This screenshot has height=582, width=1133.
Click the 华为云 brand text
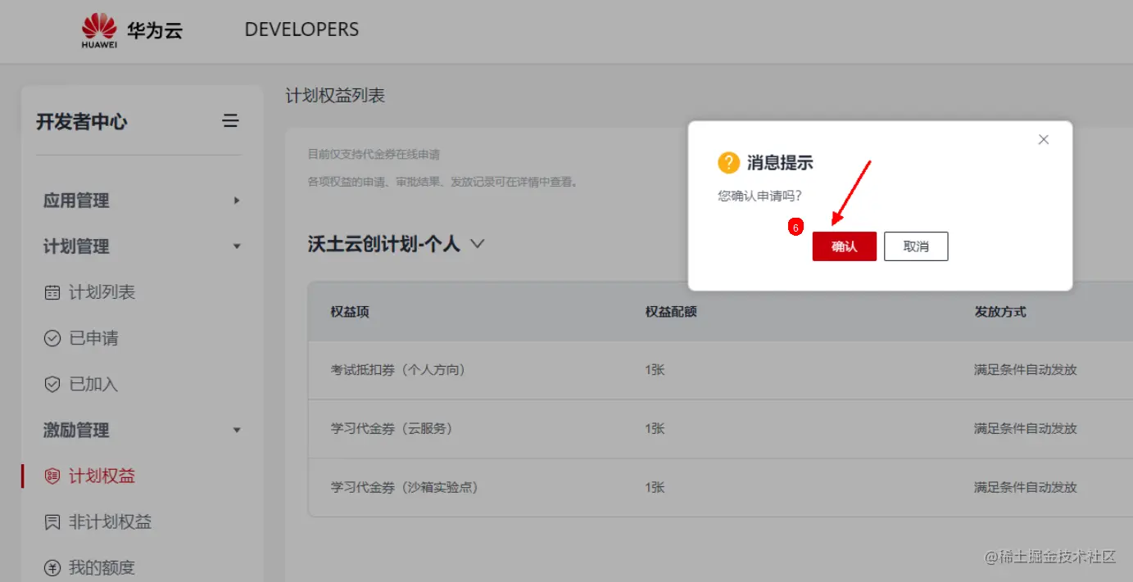point(155,31)
